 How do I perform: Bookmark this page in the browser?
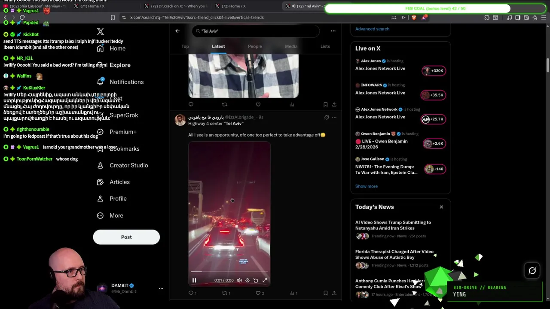point(113,18)
